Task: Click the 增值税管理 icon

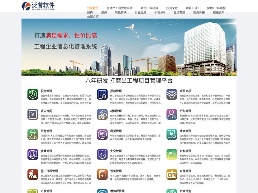Action: pyautogui.click(x=102, y=191)
